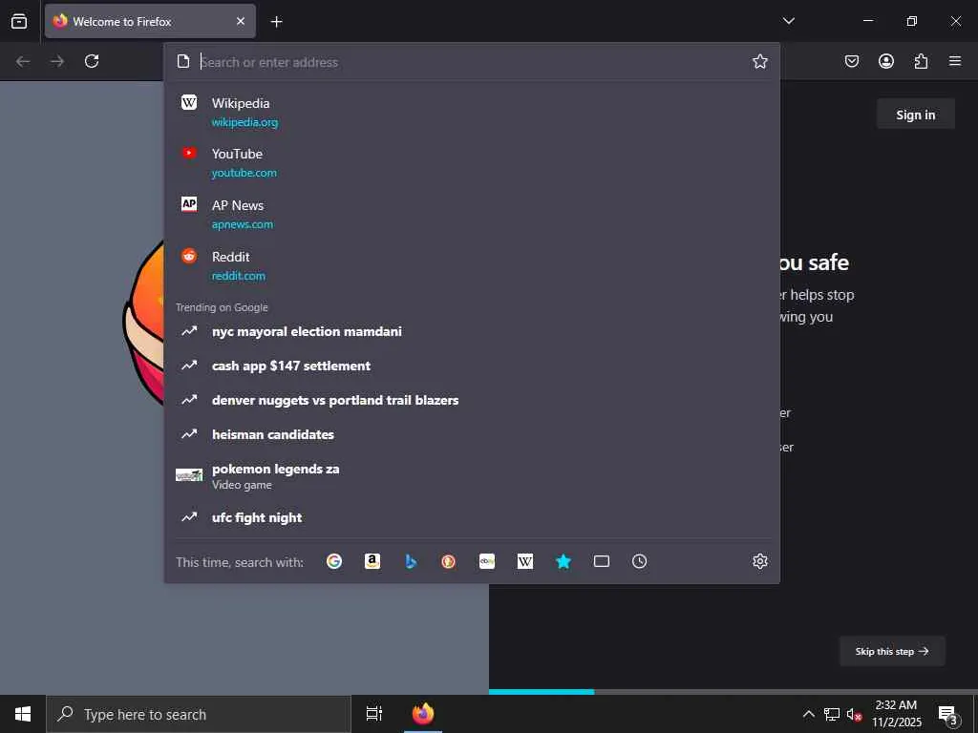The width and height of the screenshot is (978, 733).
Task: Select the Welcome to Firefox tab
Action: click(150, 21)
